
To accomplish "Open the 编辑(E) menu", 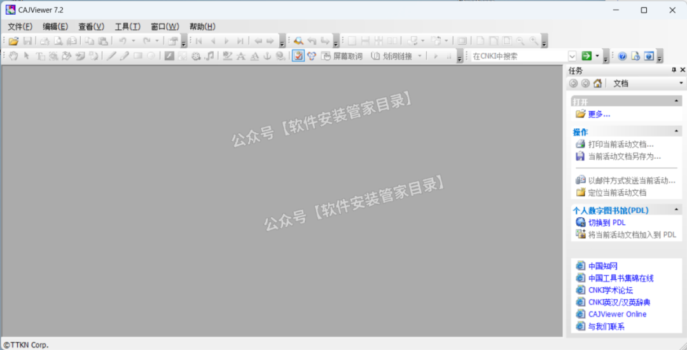I will coord(55,27).
